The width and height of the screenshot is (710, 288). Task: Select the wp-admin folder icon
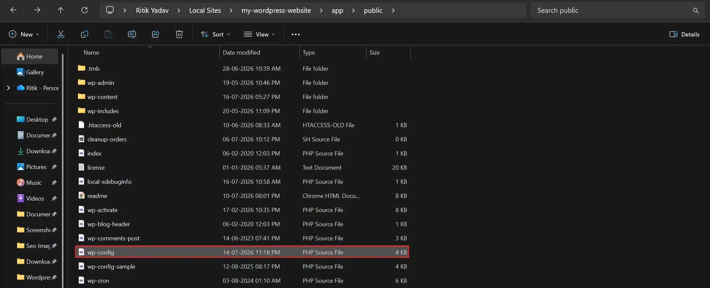[81, 82]
